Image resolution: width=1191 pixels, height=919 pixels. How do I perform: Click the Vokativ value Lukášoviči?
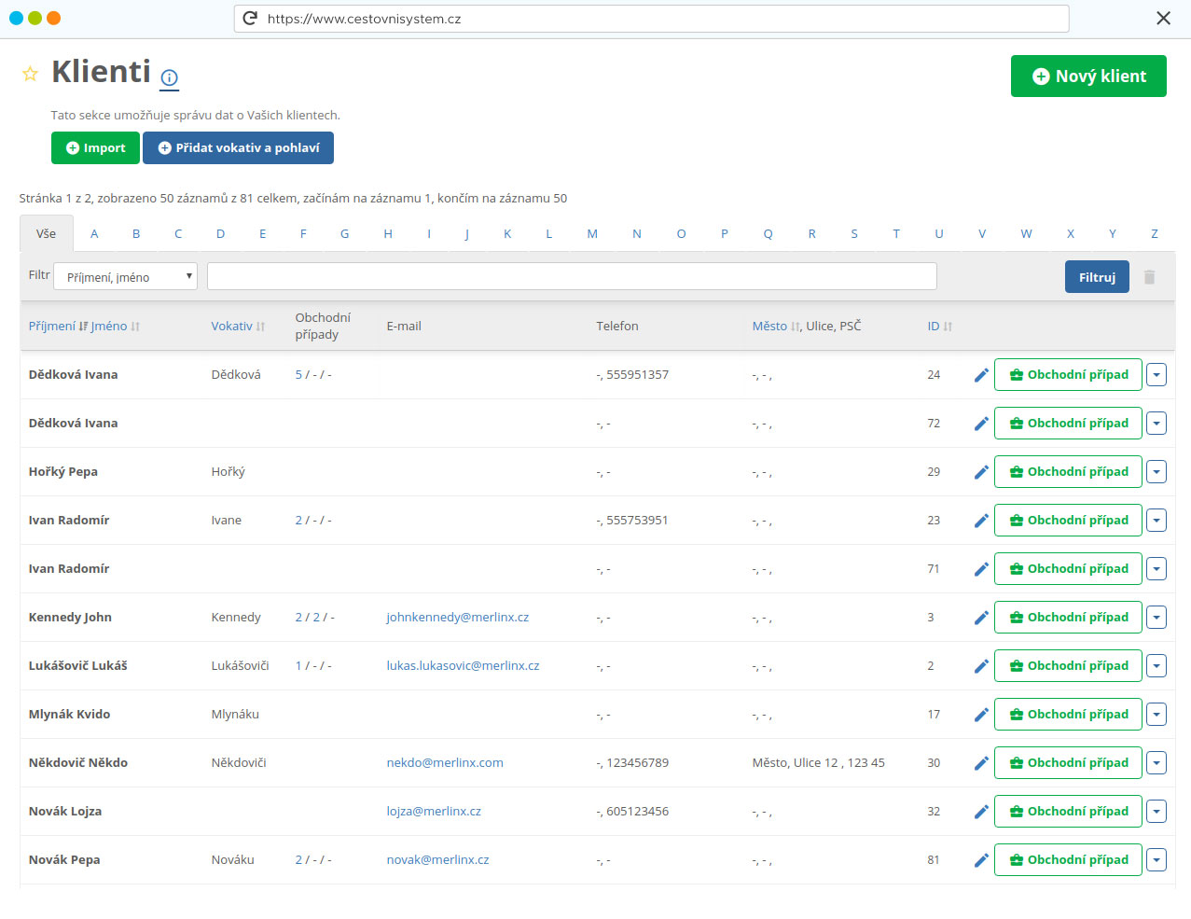tap(241, 666)
